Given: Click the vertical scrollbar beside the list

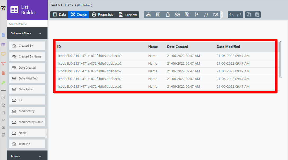Looking at the screenshot, I should (281, 60).
